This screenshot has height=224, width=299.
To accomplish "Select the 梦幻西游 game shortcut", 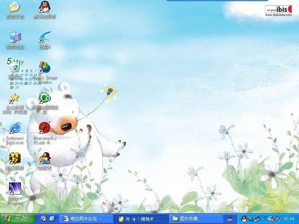I will click(15, 159).
